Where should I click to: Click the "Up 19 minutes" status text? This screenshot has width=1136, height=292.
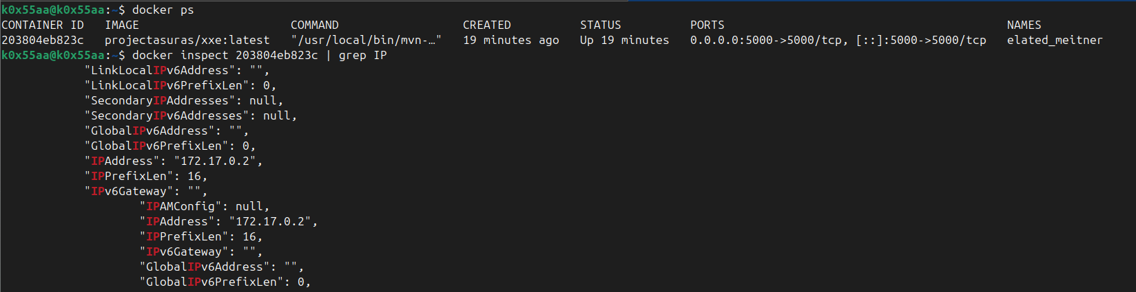pos(625,40)
